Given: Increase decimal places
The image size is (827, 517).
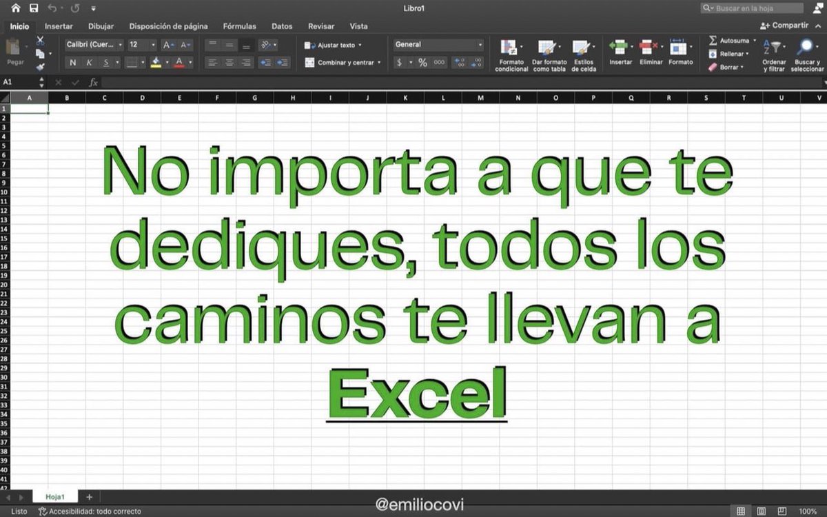Looking at the screenshot, I should (460, 63).
